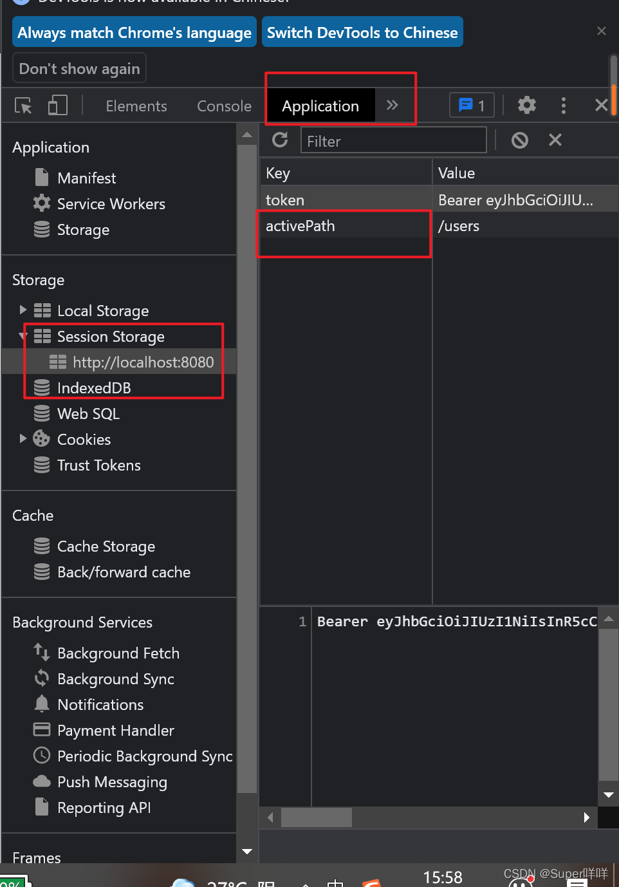Screen dimensions: 619x887
Task: Open the three-dot customize menu
Action: coord(564,106)
